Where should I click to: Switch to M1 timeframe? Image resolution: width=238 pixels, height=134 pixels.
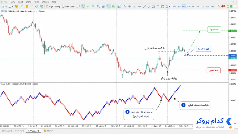pos(175,7)
